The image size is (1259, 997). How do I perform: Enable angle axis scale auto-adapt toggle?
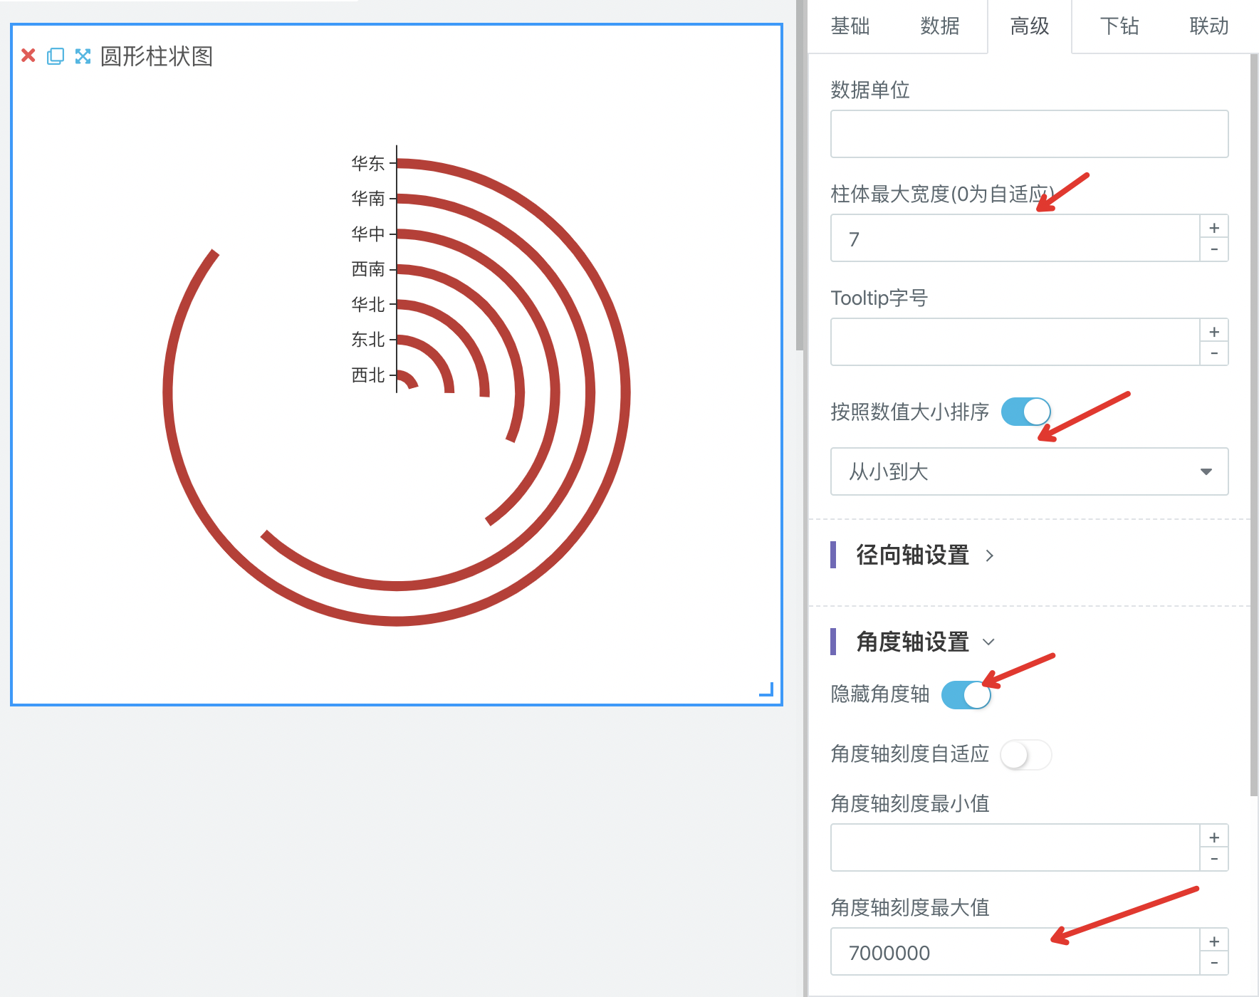[x=1025, y=754]
